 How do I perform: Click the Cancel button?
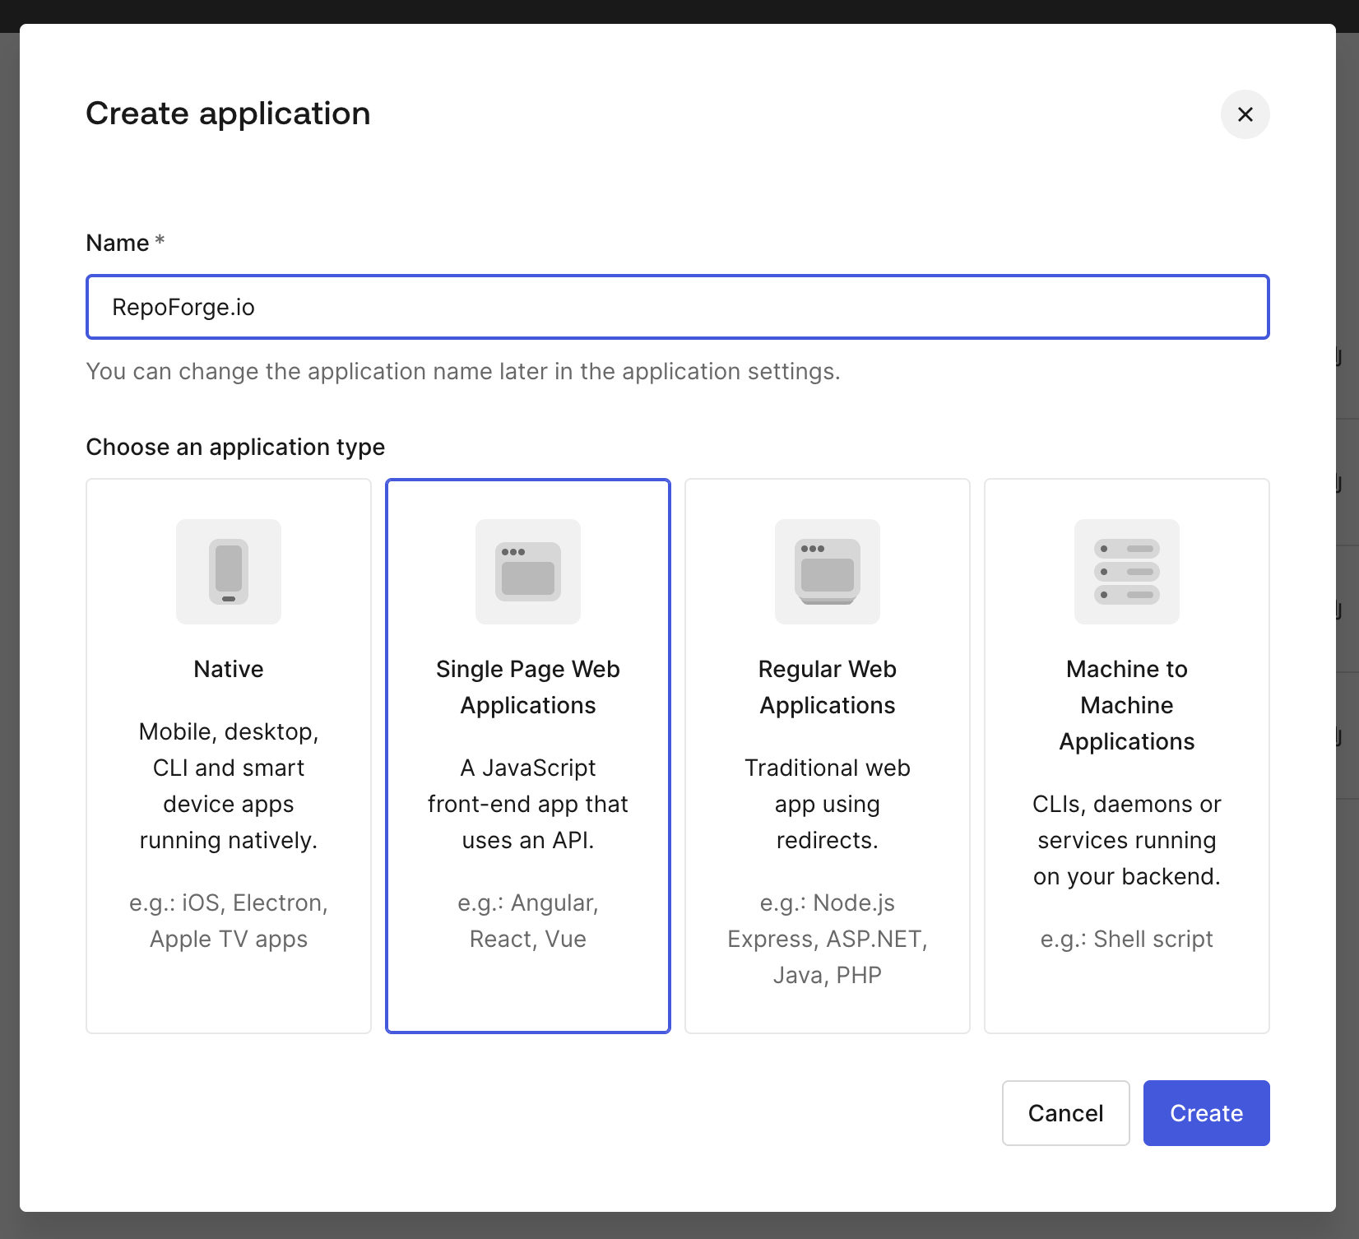click(x=1065, y=1113)
